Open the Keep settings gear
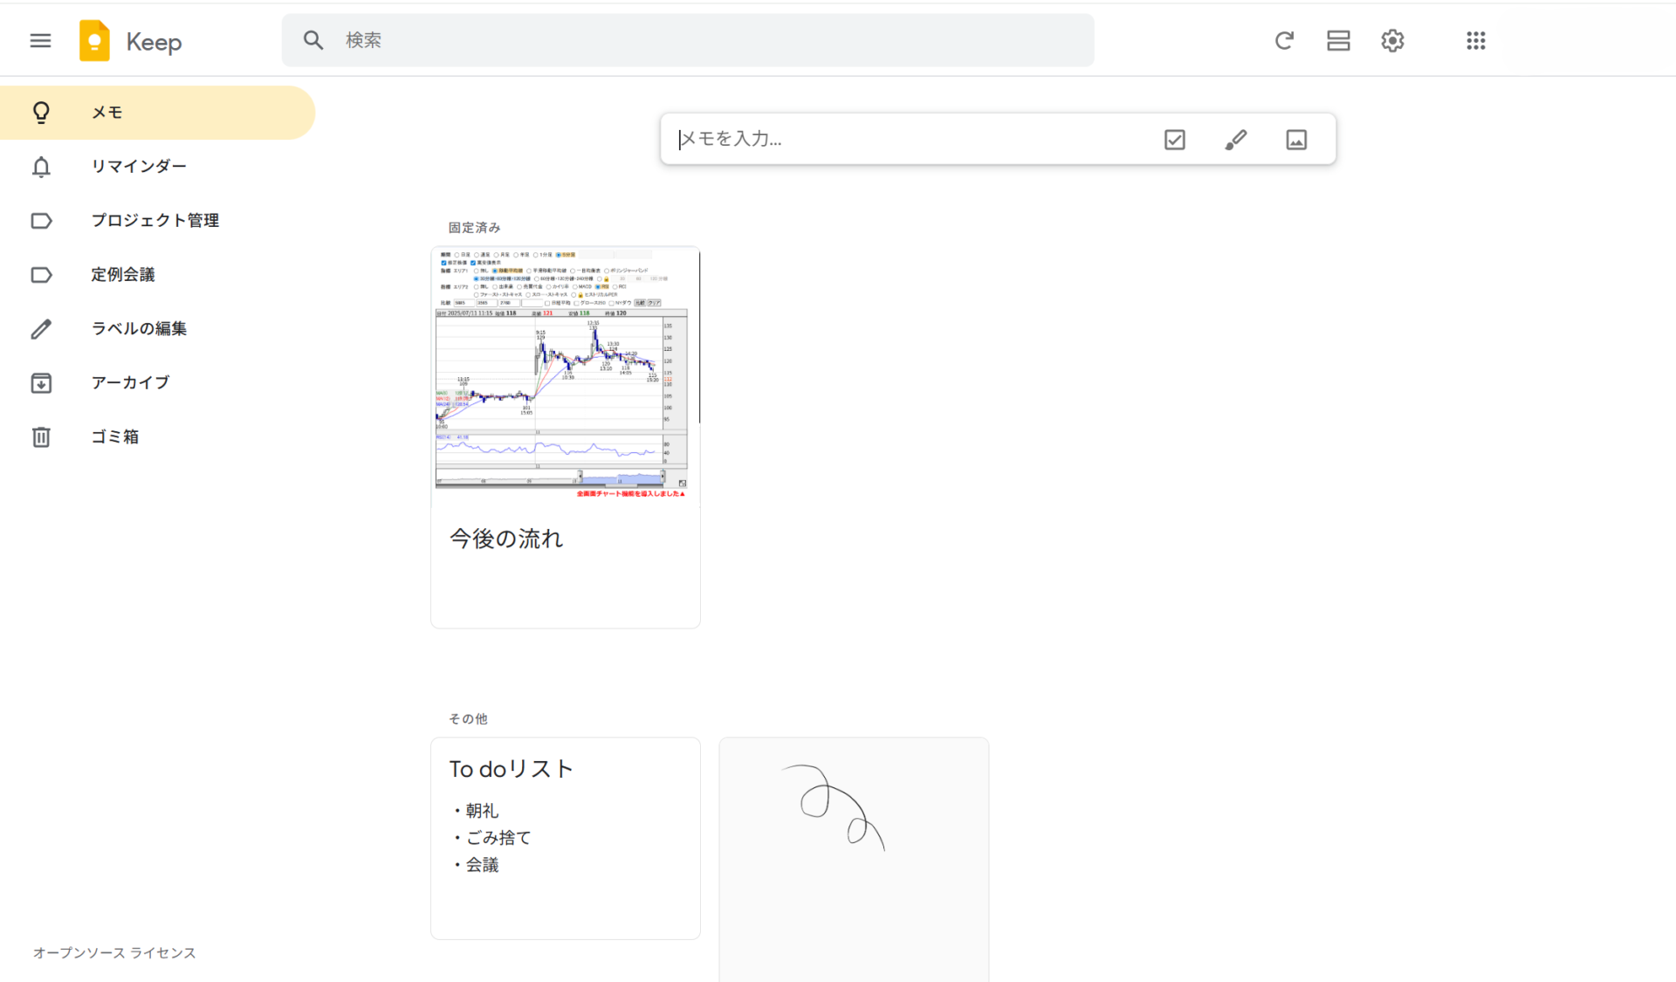The height and width of the screenshot is (982, 1676). pos(1391,40)
